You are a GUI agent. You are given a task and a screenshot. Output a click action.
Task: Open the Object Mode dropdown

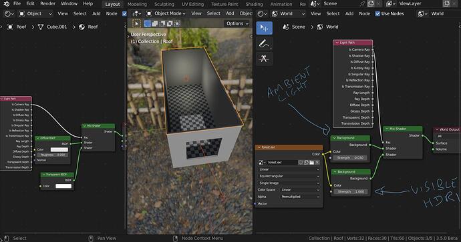166,14
